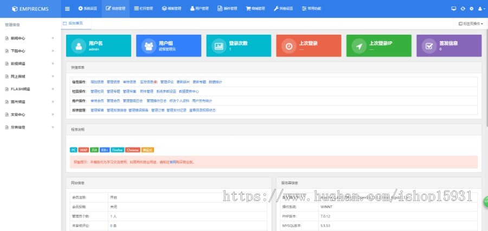Click the EmpireCMS cube logo icon
Image resolution: width=488 pixels, height=231 pixels.
15,9
